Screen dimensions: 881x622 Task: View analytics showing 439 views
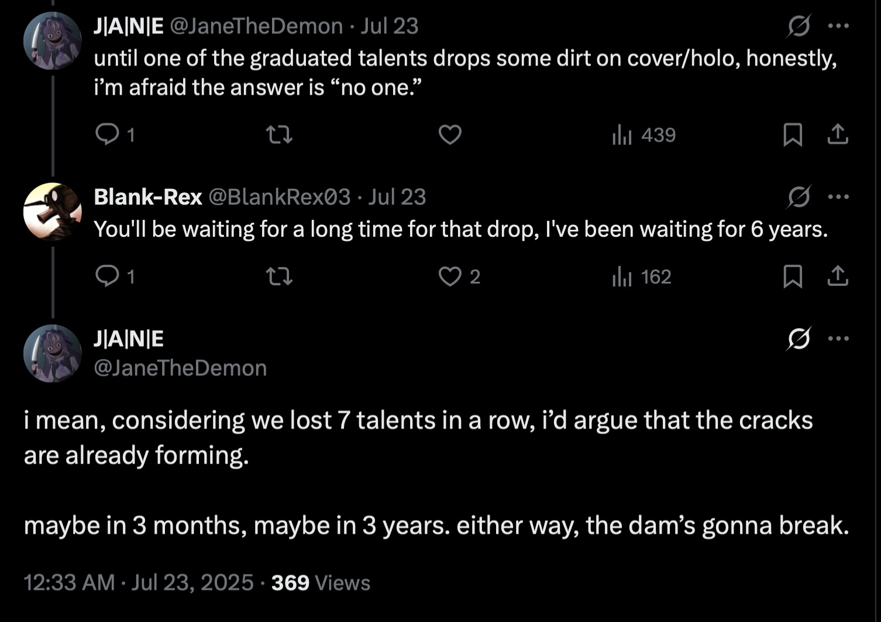point(643,135)
